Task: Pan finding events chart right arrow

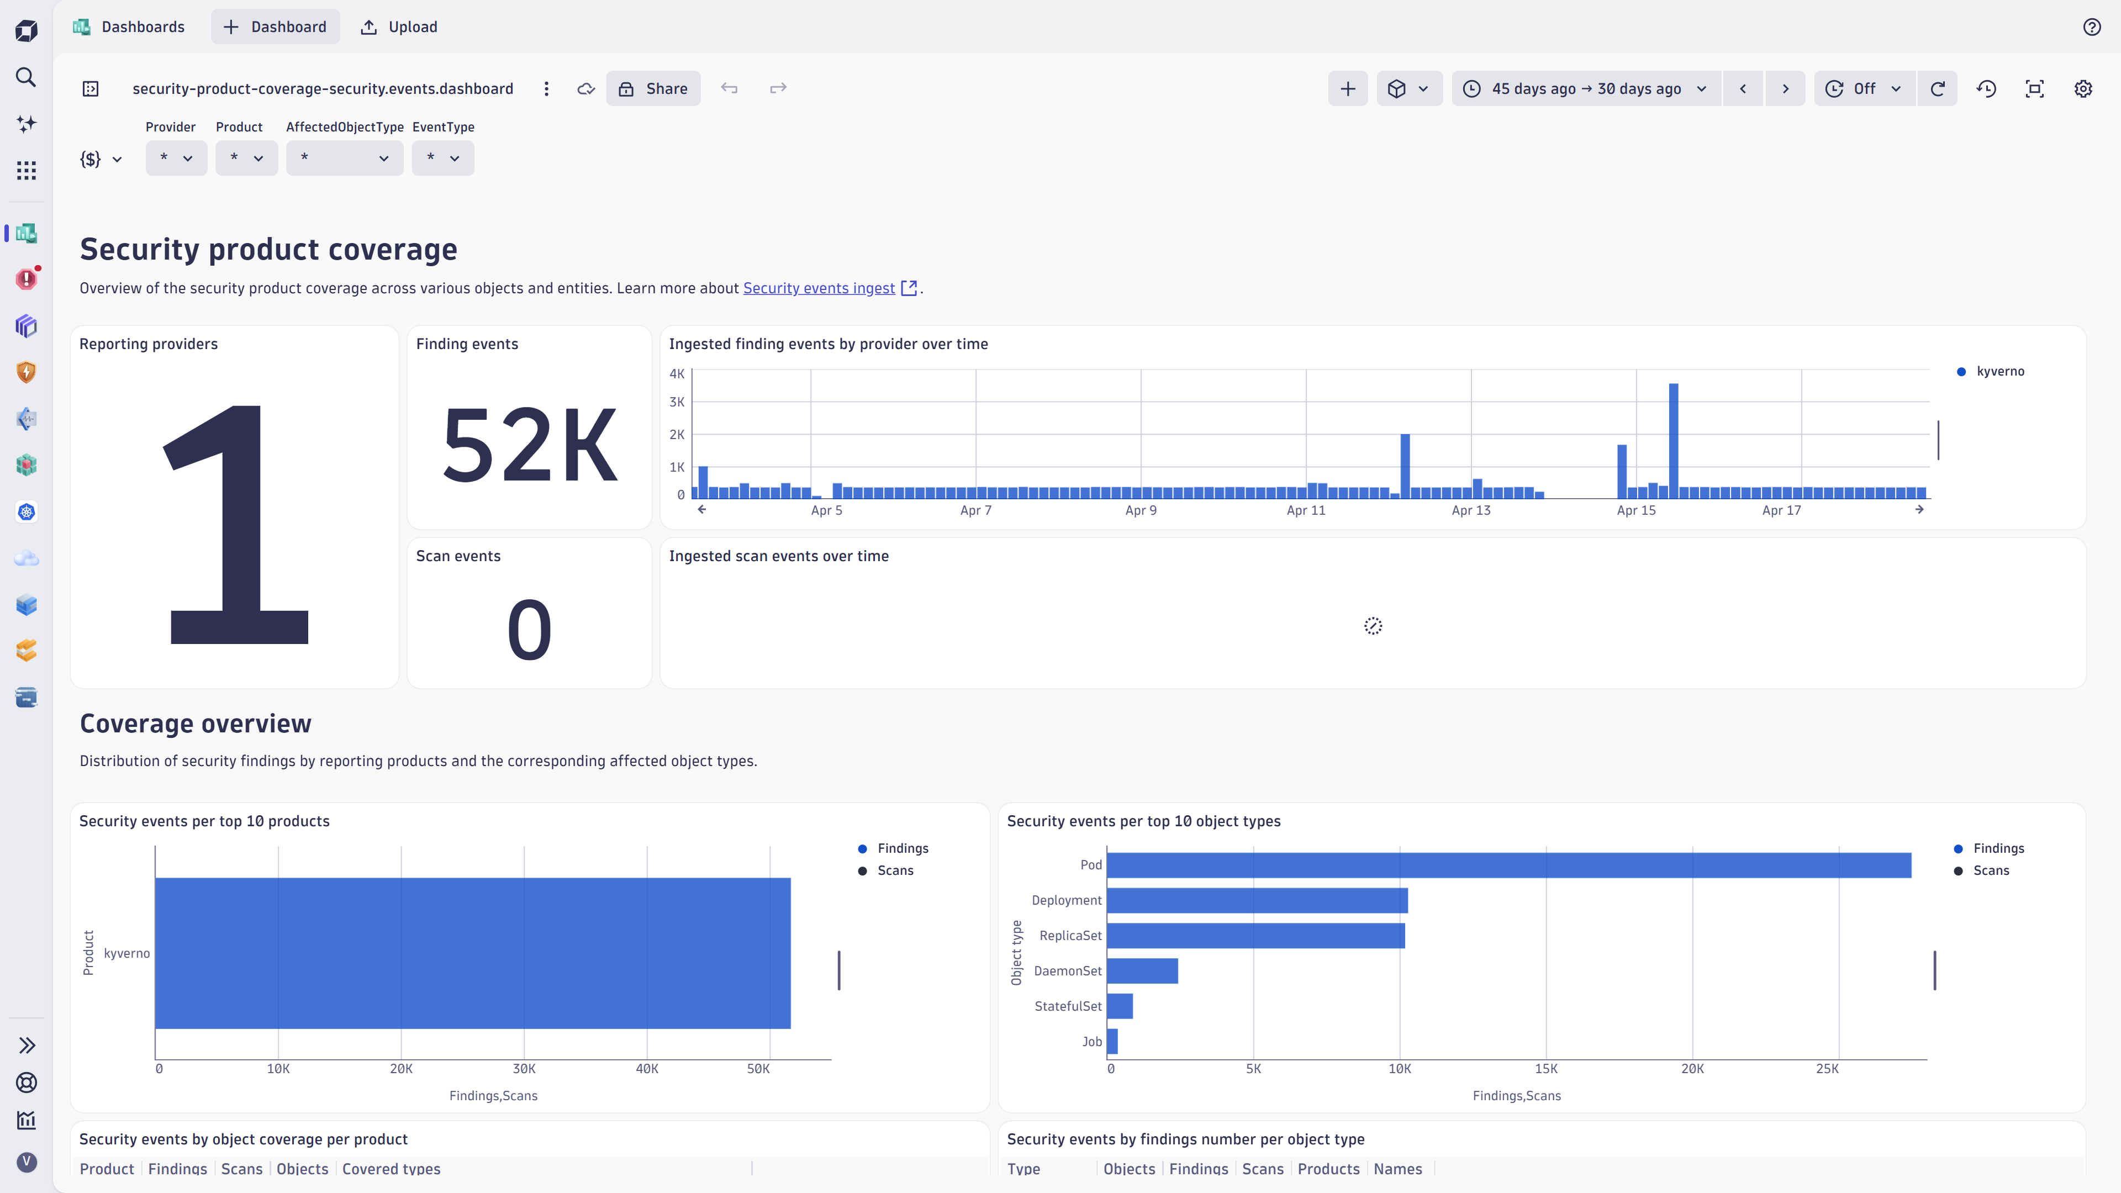Action: coord(1919,510)
